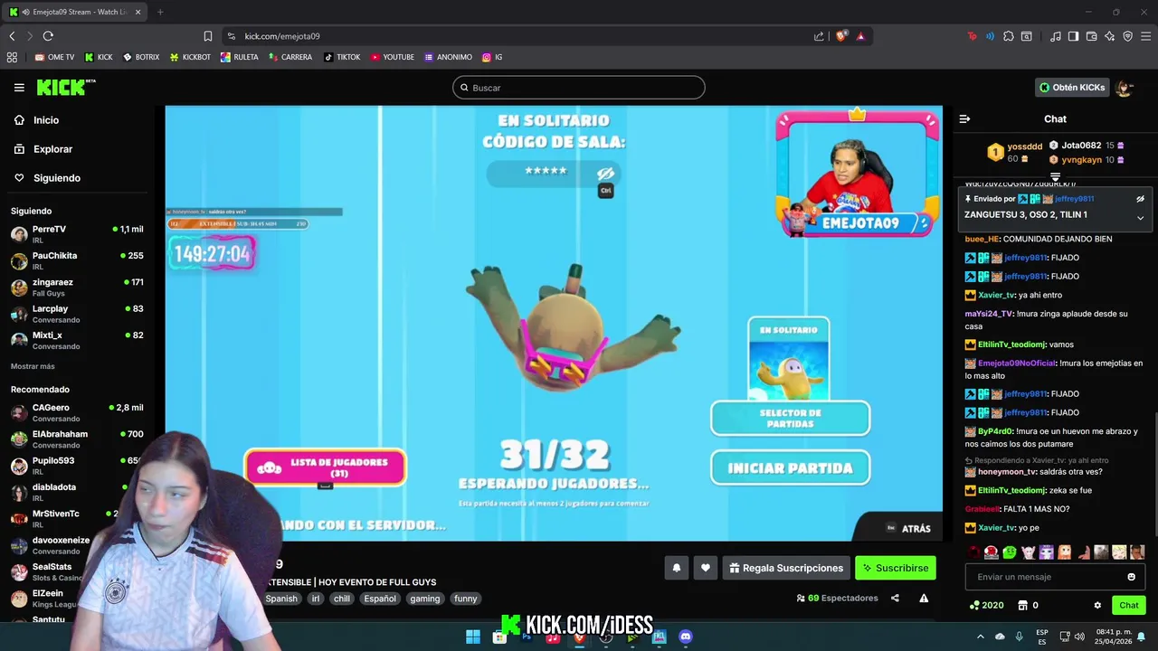Click the gaming tag
This screenshot has width=1158, height=651.
pyautogui.click(x=424, y=599)
